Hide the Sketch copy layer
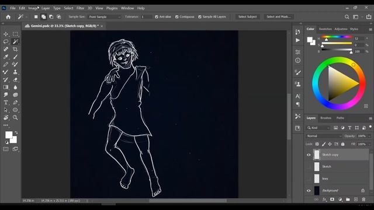Viewport: 374px width, 210px height. (309, 155)
